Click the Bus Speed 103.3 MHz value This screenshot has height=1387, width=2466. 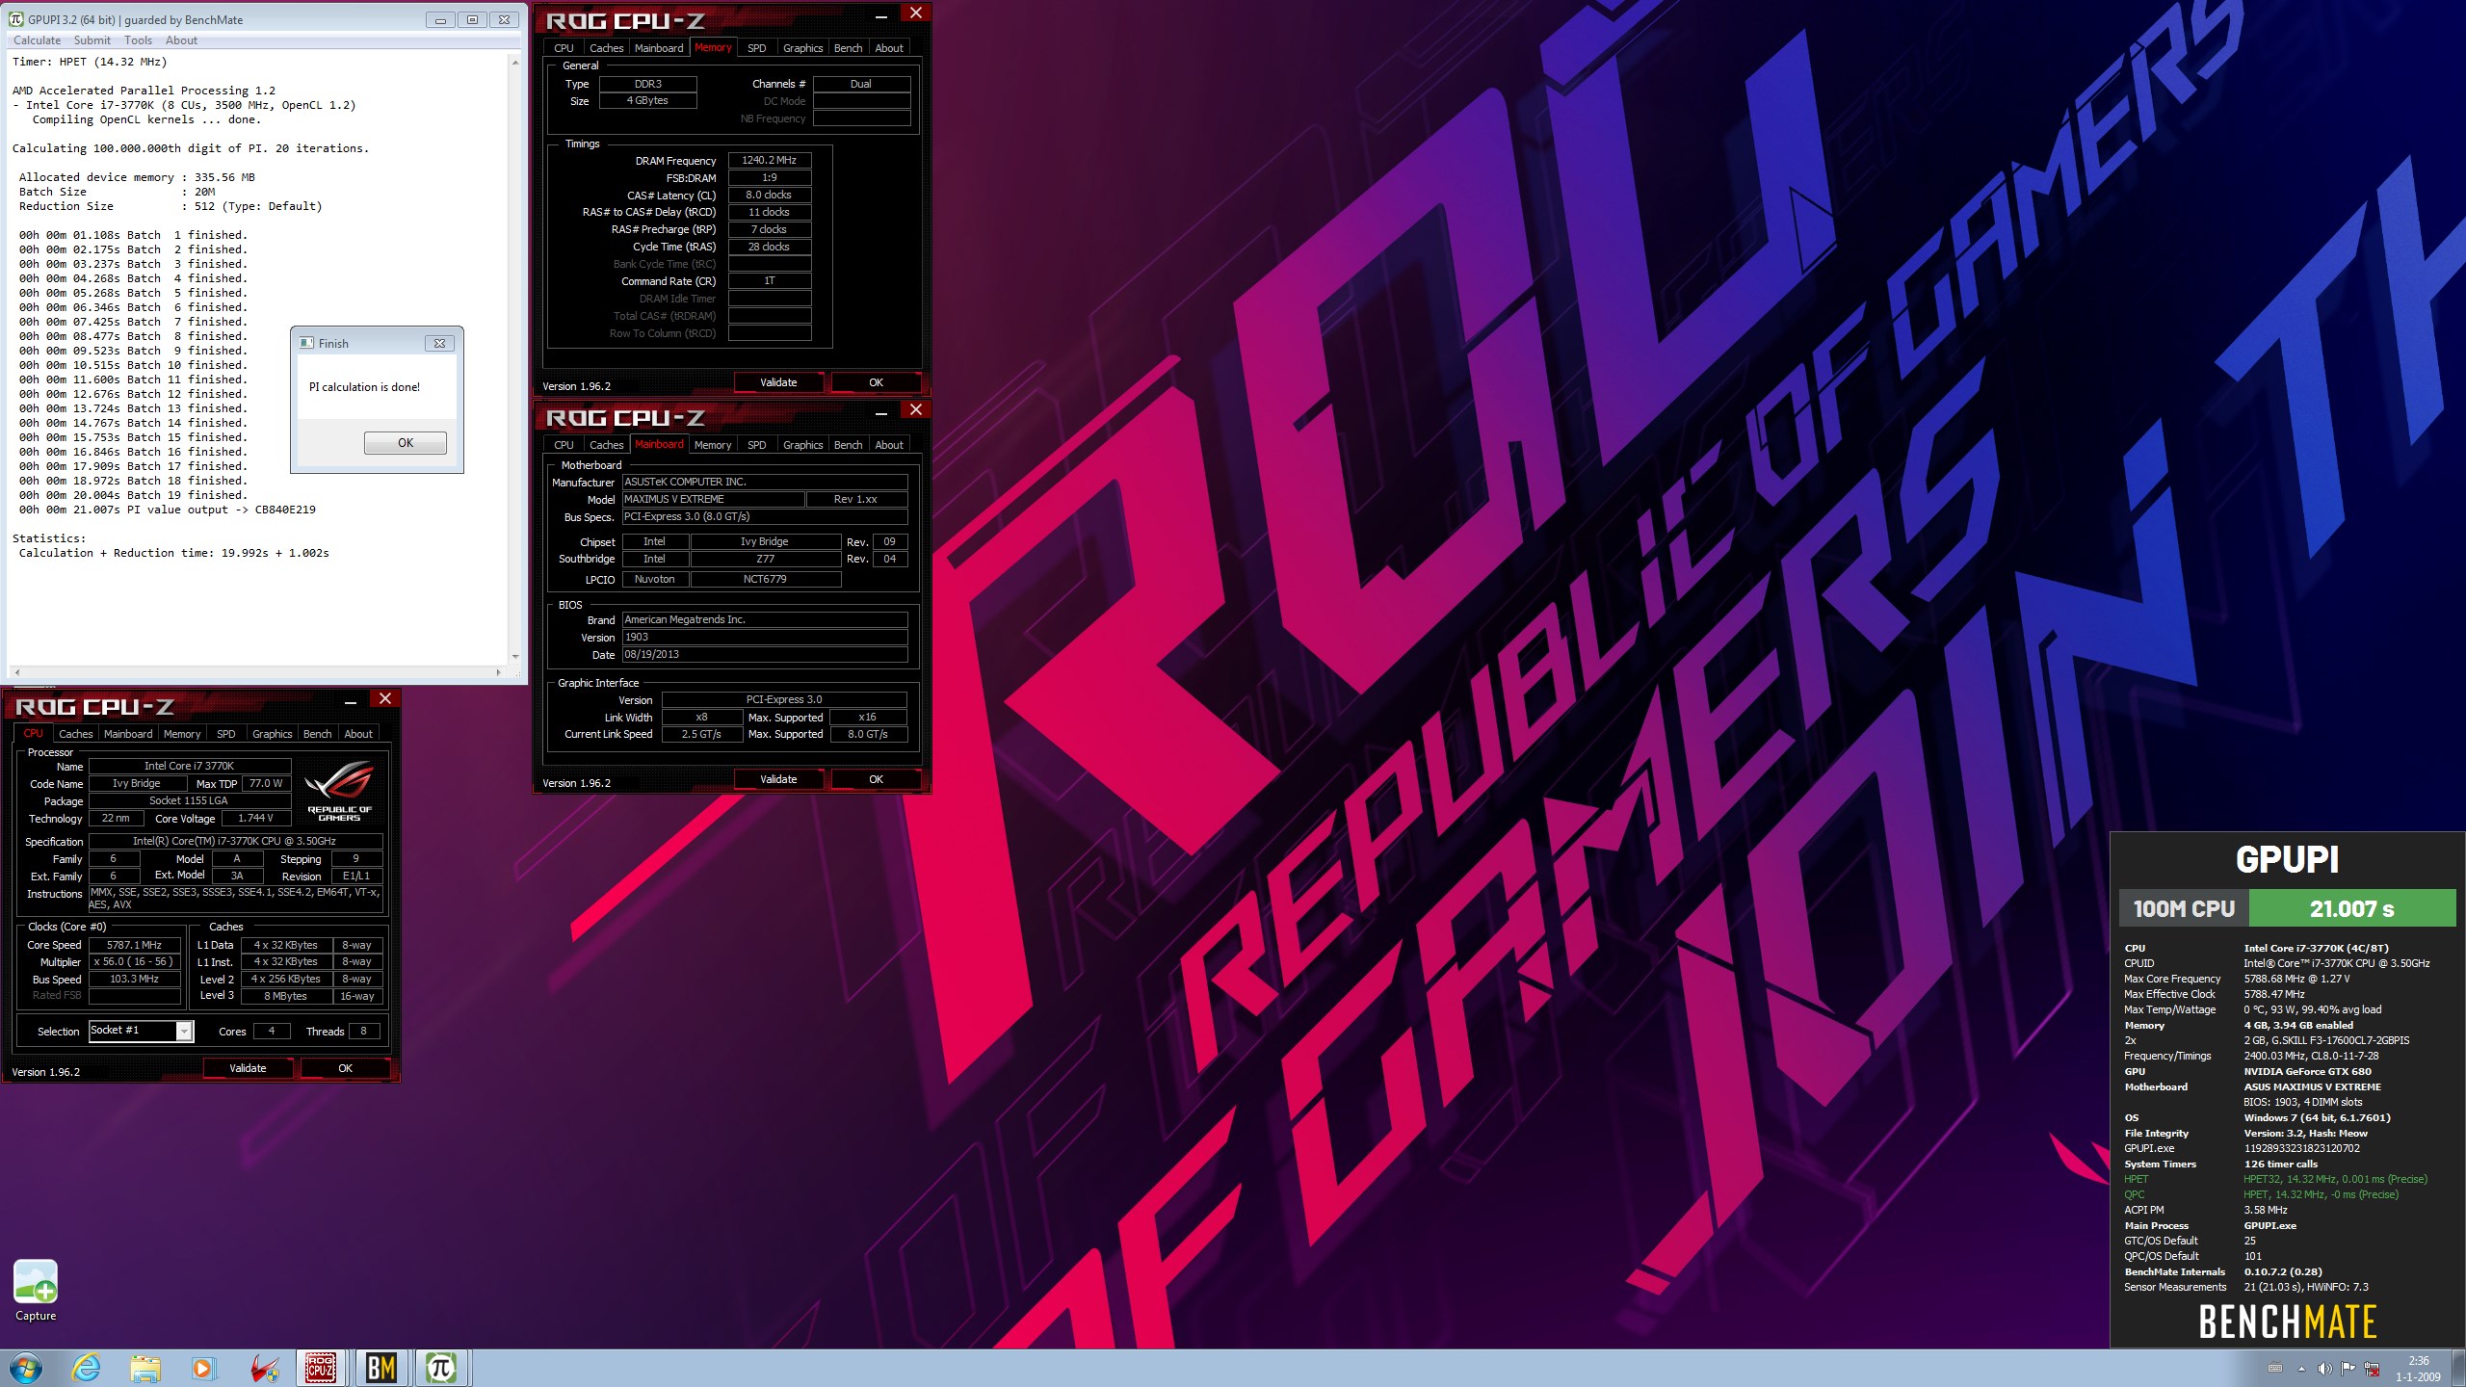135,980
